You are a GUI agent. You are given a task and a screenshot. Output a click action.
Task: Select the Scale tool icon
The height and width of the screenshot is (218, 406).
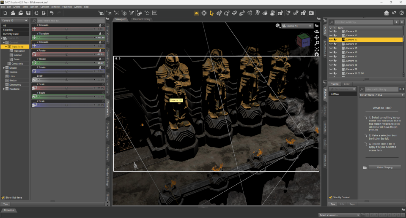[x=242, y=13]
